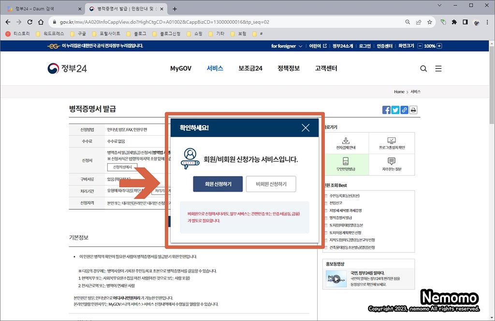Click the 서비스 breadcrumb link
This screenshot has height=321, width=495.
415,92
